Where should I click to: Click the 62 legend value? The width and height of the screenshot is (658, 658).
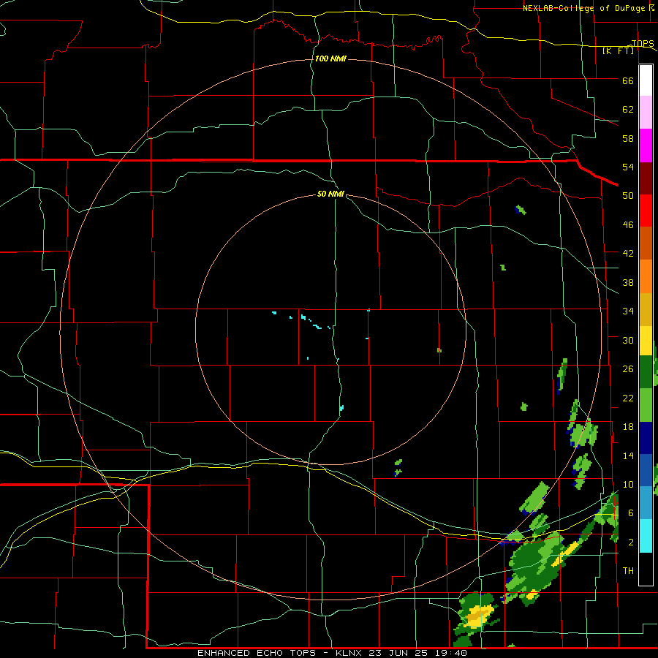pos(628,110)
